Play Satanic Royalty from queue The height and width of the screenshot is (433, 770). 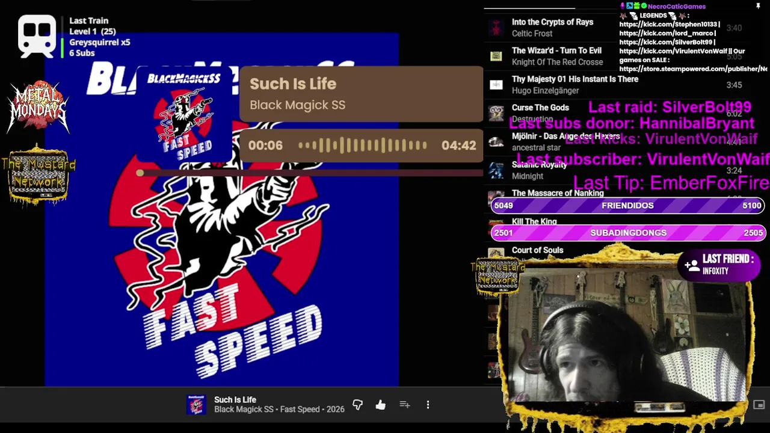point(539,165)
